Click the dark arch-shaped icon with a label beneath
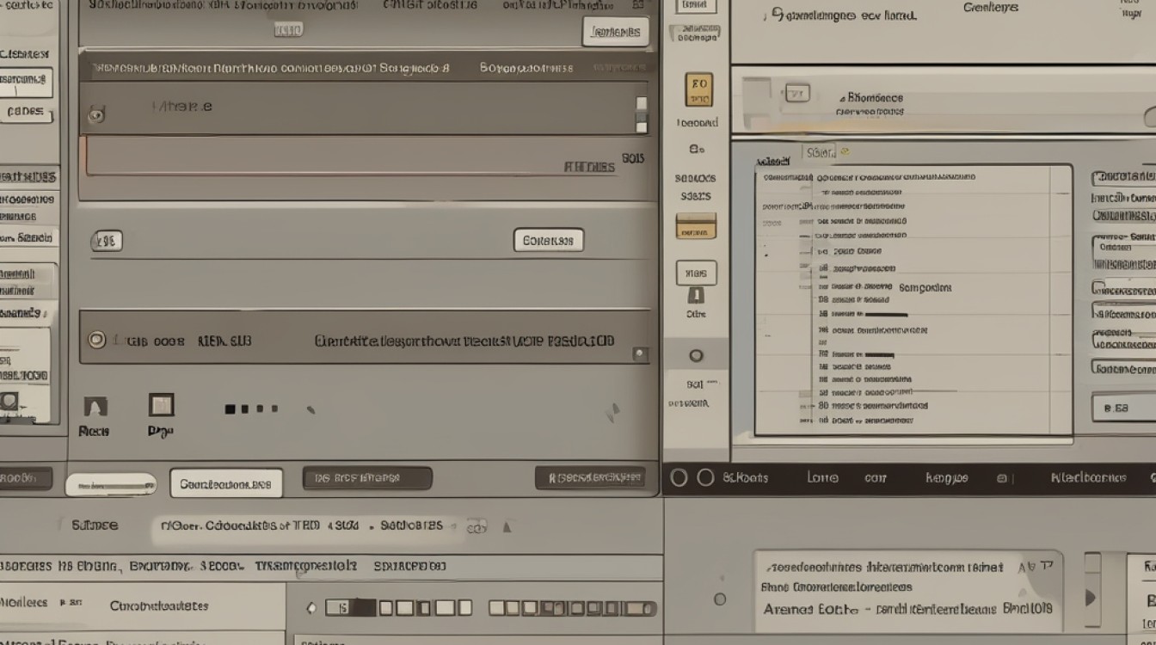 click(95, 407)
